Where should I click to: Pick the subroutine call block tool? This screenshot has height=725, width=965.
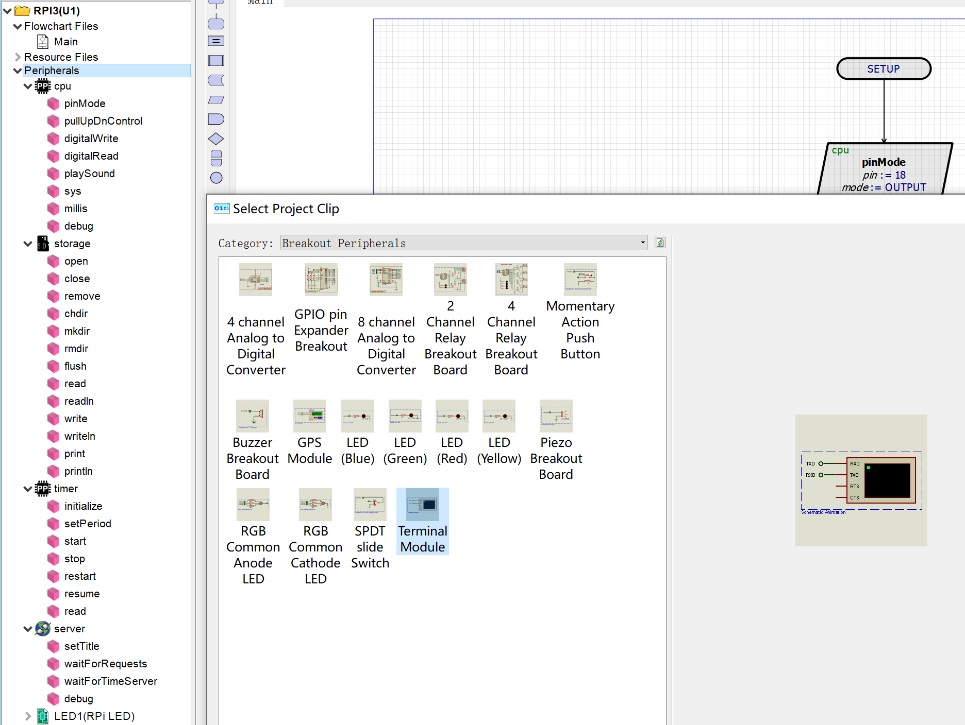pos(216,60)
